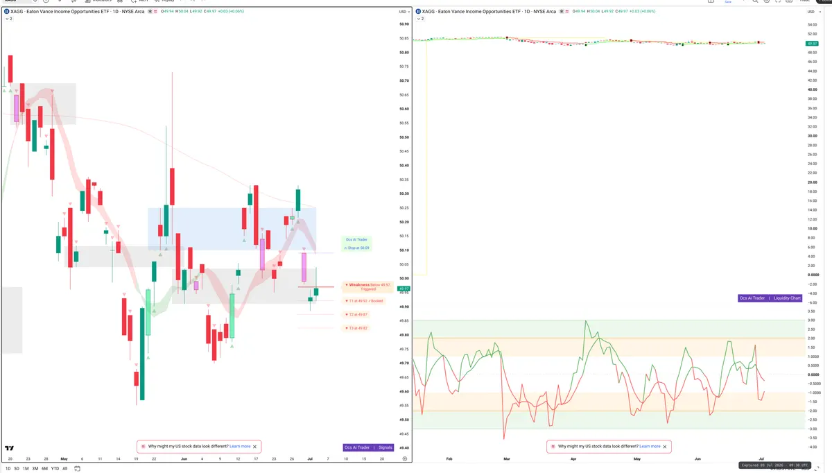Dismiss the right chart data notice
The image size is (832, 473).
point(665,447)
